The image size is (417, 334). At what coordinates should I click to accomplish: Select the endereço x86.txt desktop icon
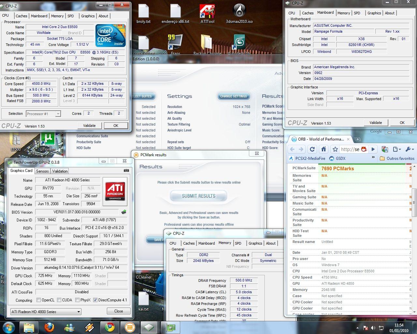(175, 13)
